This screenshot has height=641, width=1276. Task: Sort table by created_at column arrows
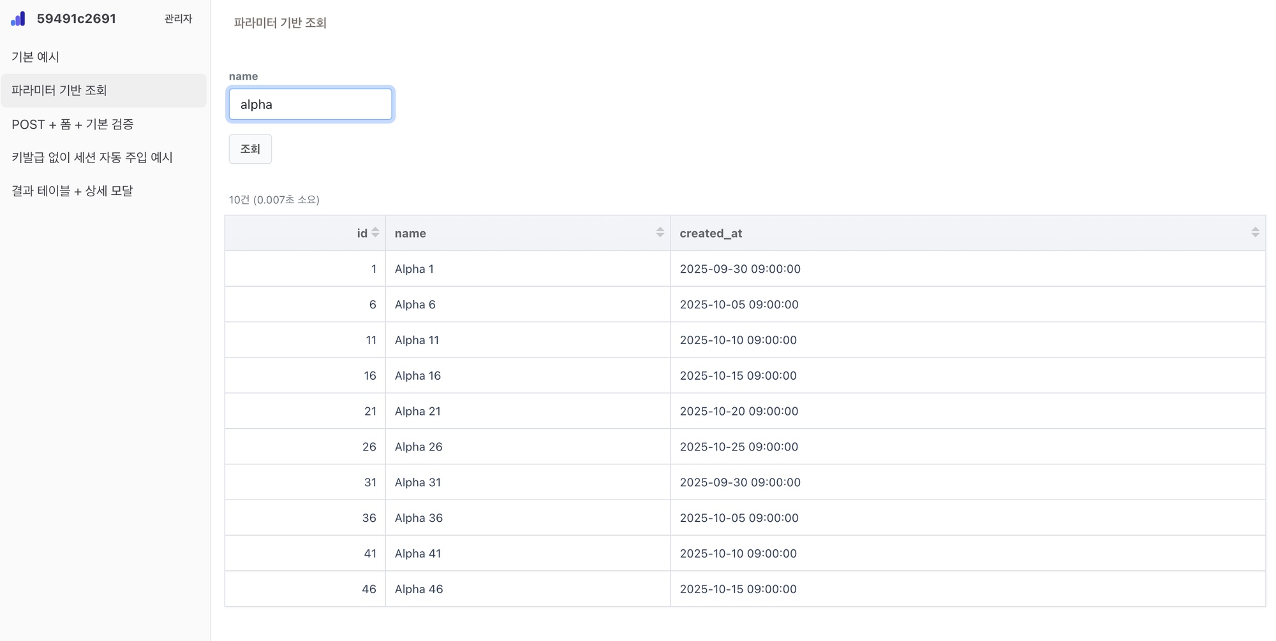1254,233
